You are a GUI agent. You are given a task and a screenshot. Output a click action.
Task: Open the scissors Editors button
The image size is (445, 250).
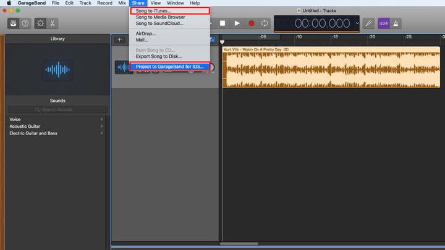coord(53,23)
